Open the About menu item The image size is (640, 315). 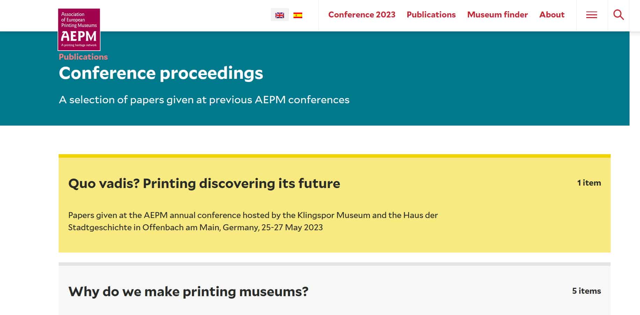(552, 15)
